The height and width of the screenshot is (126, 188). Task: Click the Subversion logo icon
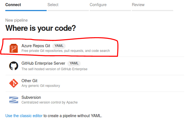14,100
